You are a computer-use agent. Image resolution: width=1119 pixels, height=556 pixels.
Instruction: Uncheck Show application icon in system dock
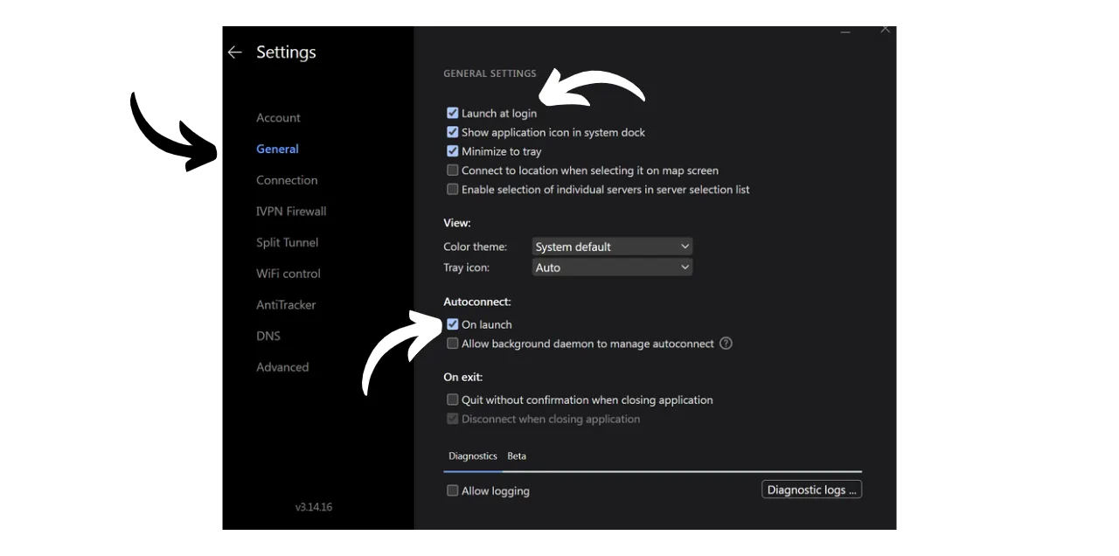coord(453,132)
